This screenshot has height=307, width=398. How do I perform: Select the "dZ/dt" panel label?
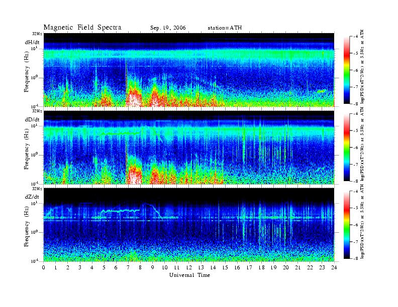[x=32, y=197]
